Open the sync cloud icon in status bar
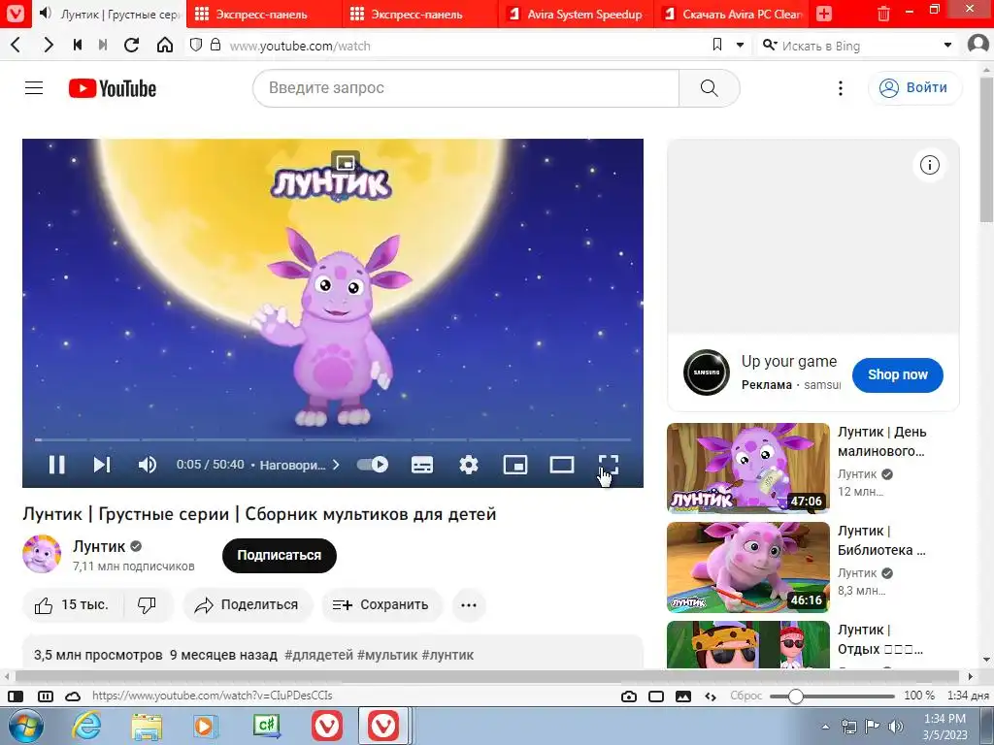Viewport: 994px width, 745px height. click(73, 696)
